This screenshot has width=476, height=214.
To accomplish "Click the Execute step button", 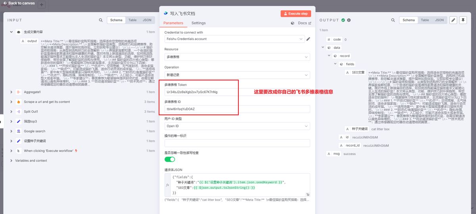I will pyautogui.click(x=296, y=13).
